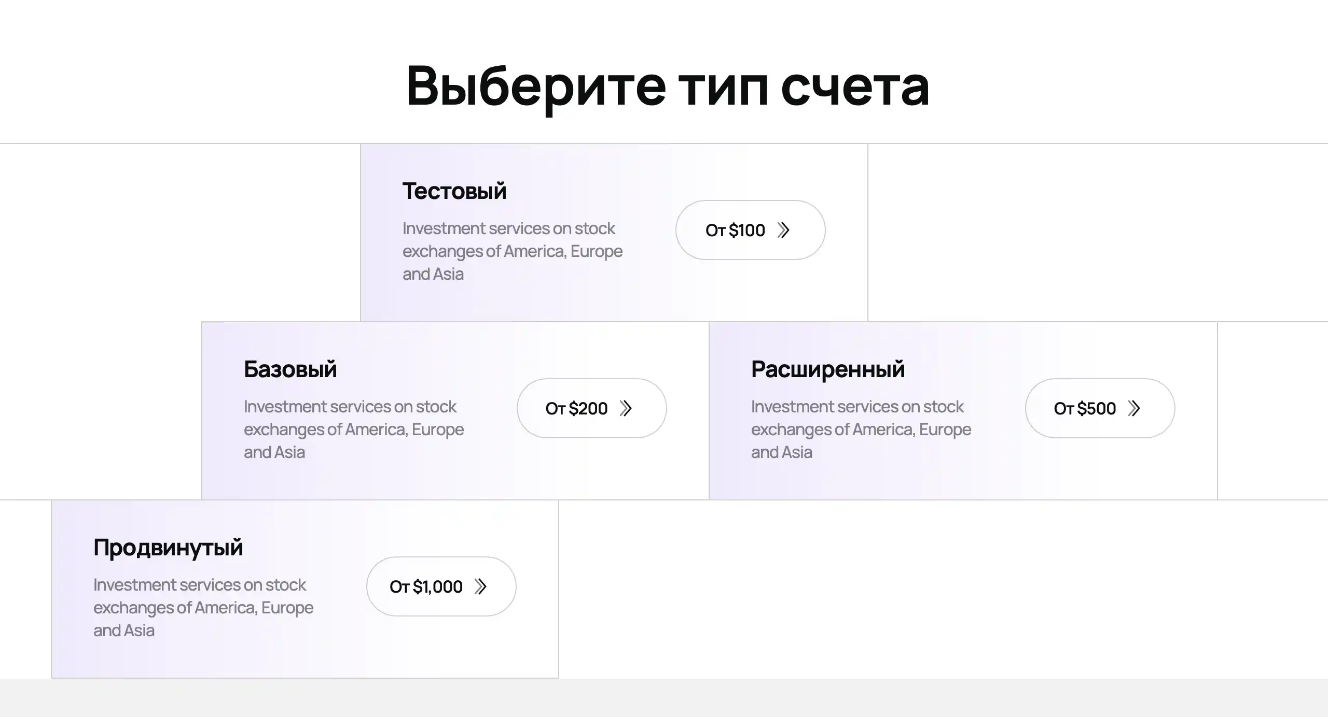Click the Продвинутый card description text

[x=203, y=607]
